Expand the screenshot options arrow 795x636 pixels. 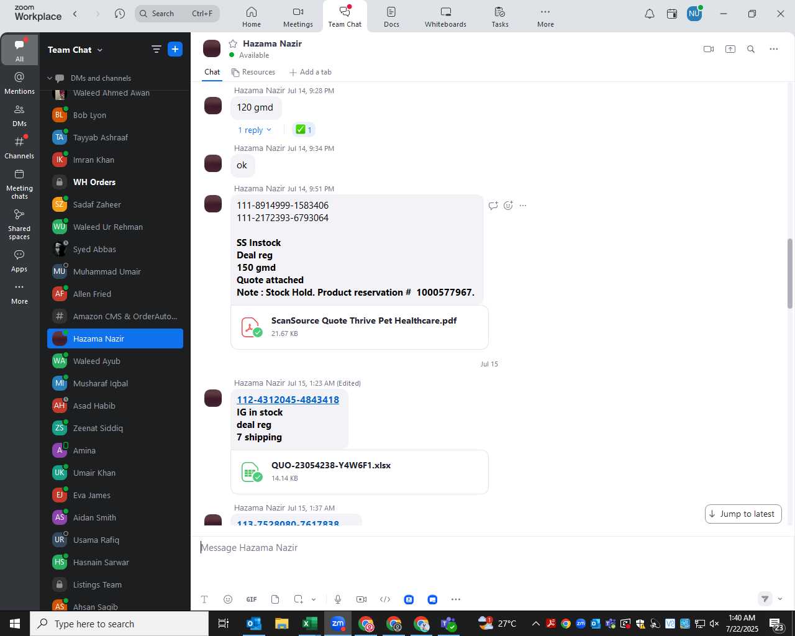point(314,599)
